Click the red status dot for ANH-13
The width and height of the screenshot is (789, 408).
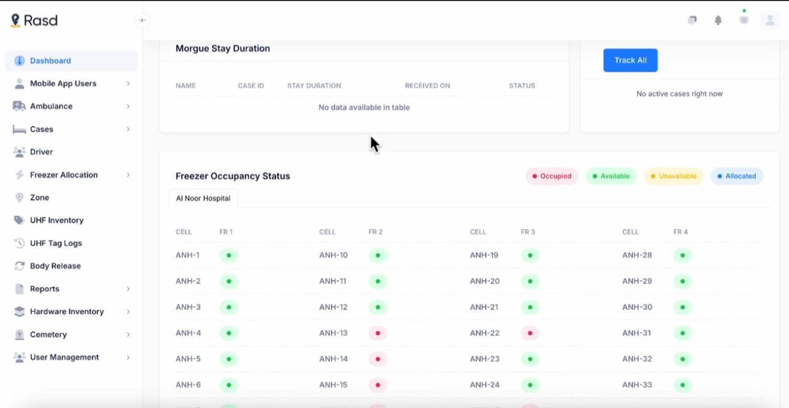click(377, 333)
